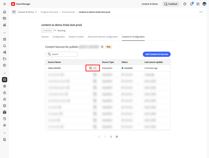The height and width of the screenshot is (158, 209).
Task: Select the index-240626 source name
Action: point(54,68)
